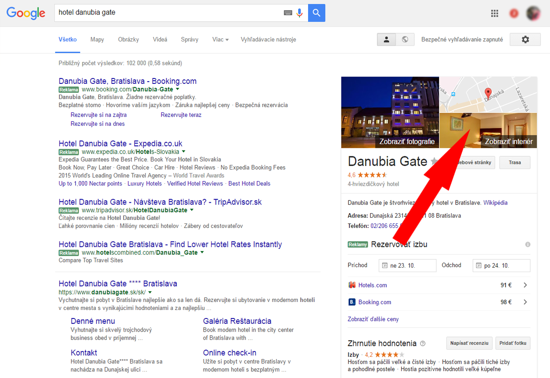The image size is (550, 378).
Task: Click the Odchod date field
Action: click(501, 266)
